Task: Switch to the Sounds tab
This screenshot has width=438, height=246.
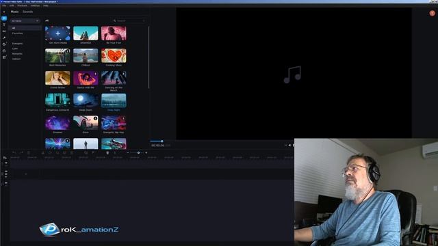Action: [27, 12]
